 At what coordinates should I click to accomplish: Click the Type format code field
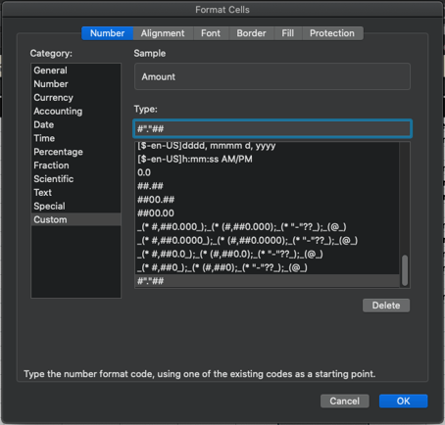point(272,128)
